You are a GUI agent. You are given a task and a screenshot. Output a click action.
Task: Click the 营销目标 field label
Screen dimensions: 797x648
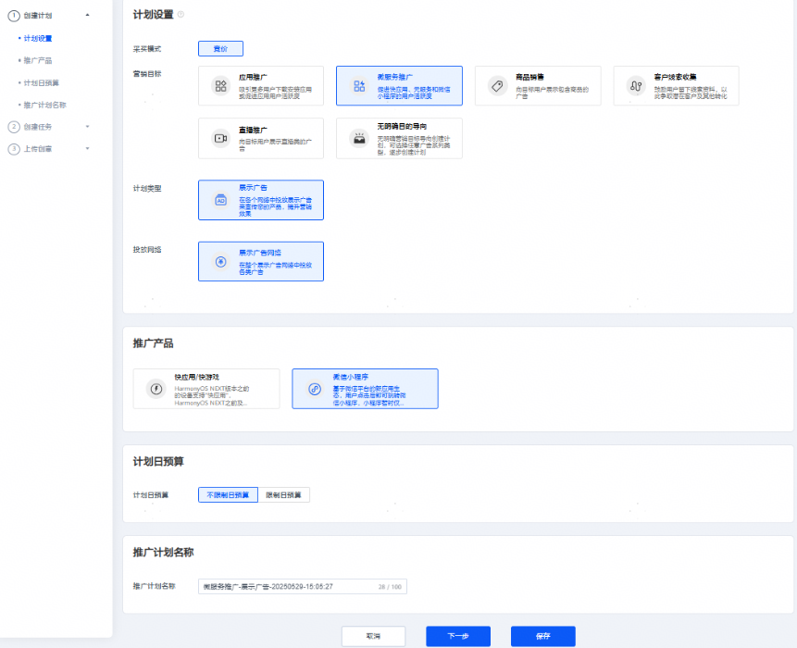[147, 74]
